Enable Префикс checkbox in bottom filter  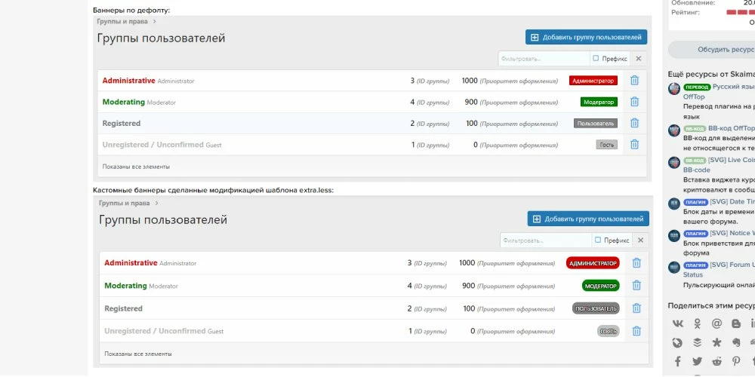(x=597, y=240)
